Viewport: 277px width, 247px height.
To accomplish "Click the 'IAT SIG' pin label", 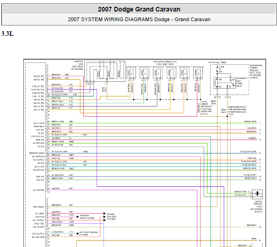I will coord(41,163).
